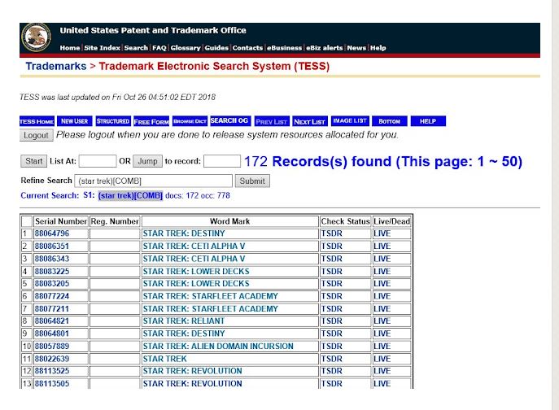
Task: Follow the Trademarks breadcrumb link
Action: tap(56, 67)
